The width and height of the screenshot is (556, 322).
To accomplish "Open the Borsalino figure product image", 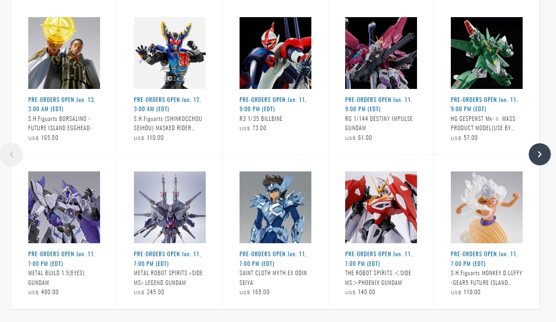I will point(64,53).
